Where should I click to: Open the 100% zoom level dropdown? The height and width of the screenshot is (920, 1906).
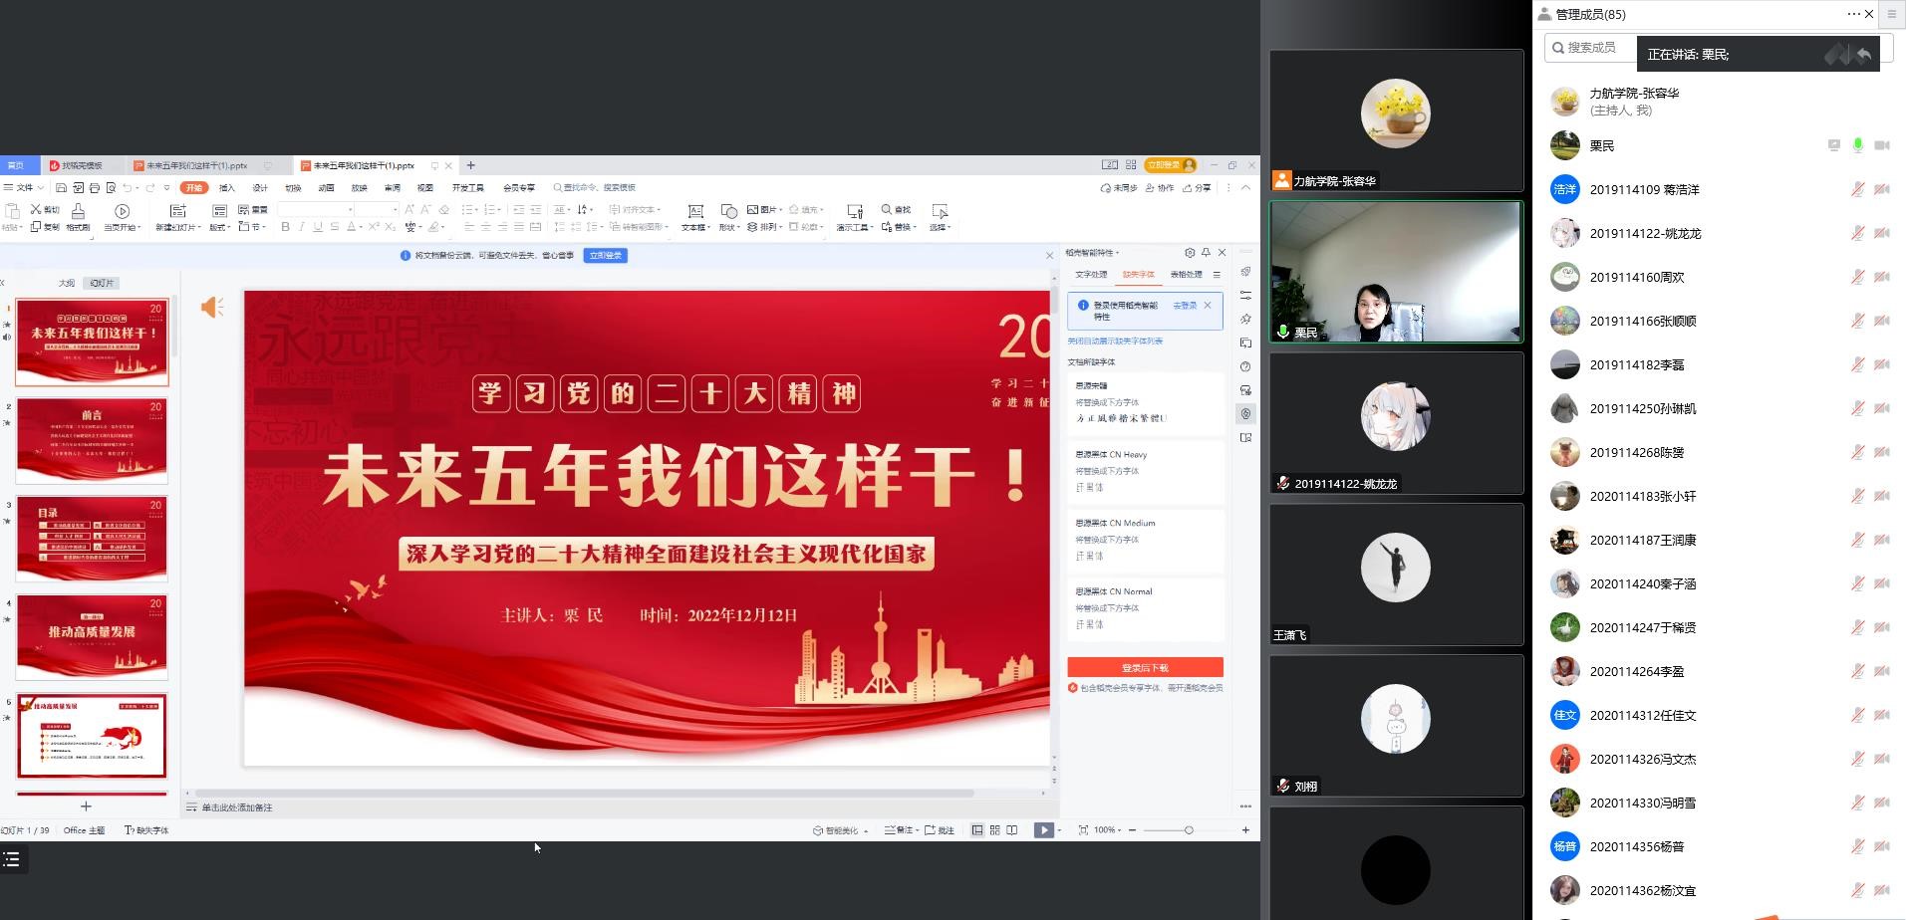tap(1108, 830)
